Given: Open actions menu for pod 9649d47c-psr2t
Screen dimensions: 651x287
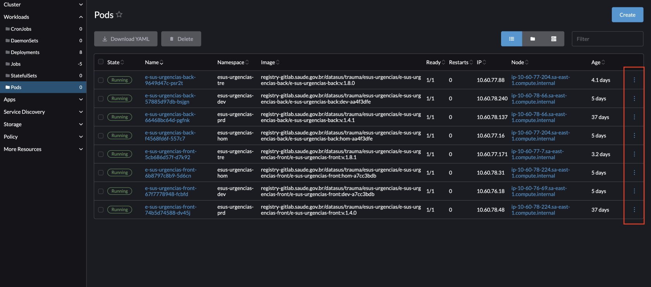Looking at the screenshot, I should 634,80.
